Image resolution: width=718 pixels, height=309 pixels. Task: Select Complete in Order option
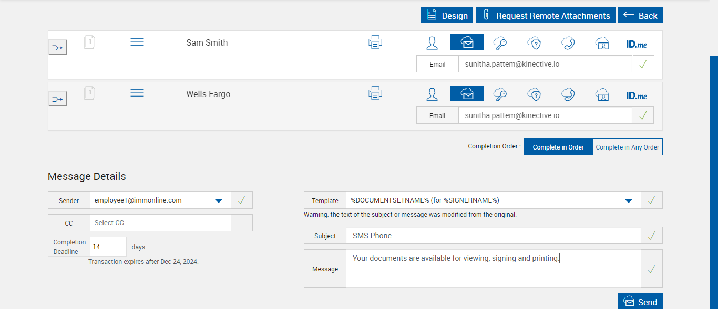[x=558, y=147]
